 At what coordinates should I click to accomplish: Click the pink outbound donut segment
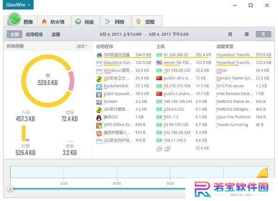(71, 81)
